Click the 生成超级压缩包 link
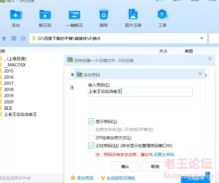 coord(121,178)
